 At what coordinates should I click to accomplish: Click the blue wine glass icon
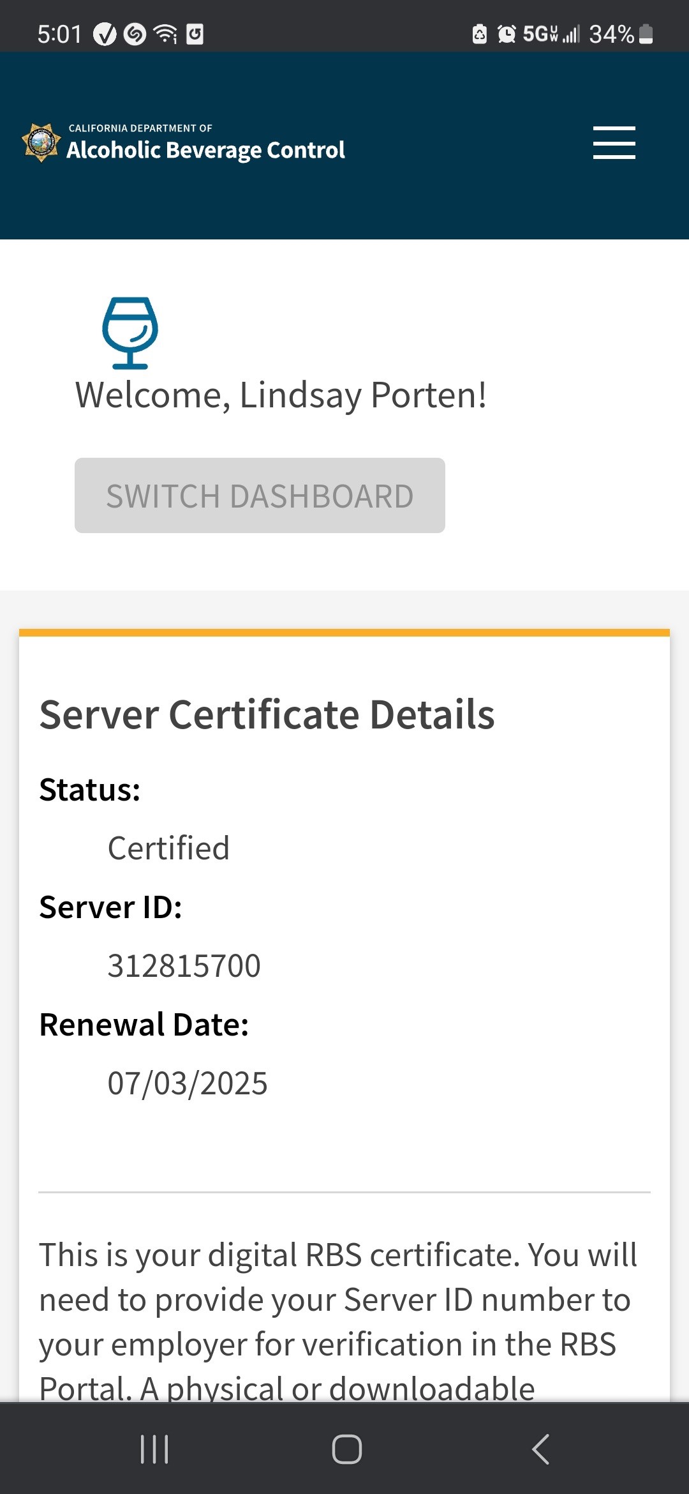pos(130,333)
